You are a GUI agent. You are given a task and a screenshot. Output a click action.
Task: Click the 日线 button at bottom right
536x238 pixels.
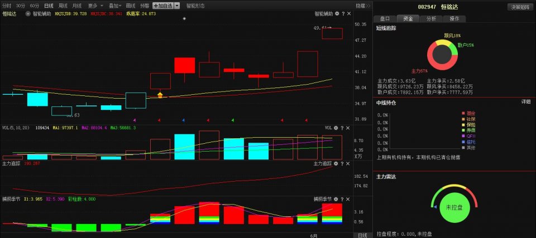[362, 235]
